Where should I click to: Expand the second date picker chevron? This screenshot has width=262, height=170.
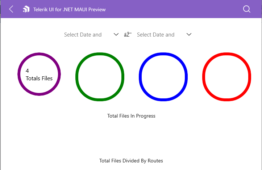189,35
